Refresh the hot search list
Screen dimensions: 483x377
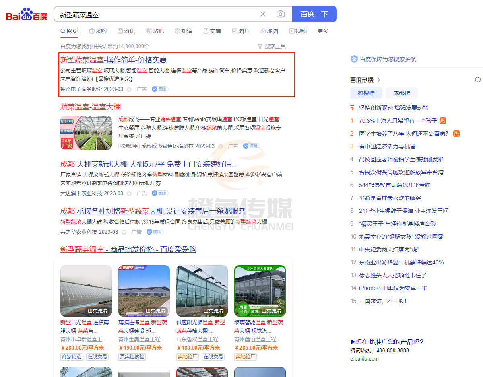click(478, 80)
